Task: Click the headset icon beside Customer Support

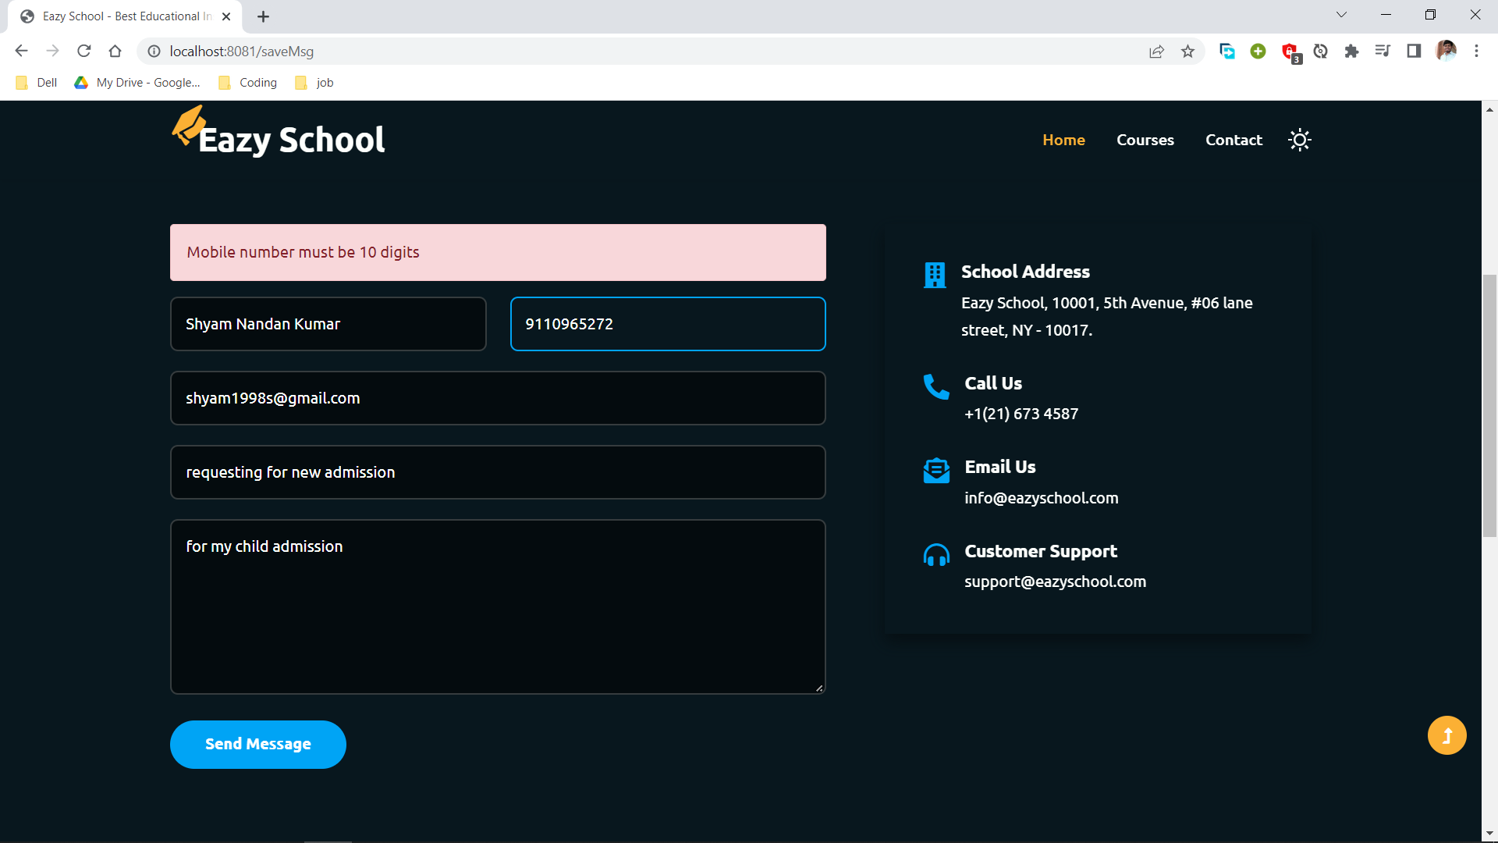Action: coord(935,554)
